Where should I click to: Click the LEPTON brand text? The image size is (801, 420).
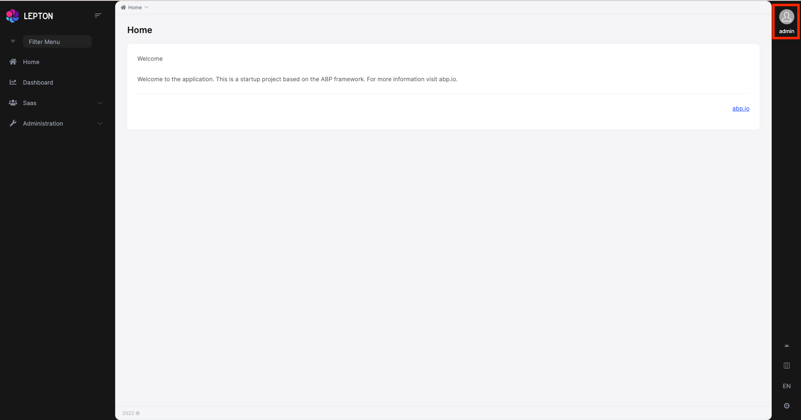pyautogui.click(x=39, y=16)
